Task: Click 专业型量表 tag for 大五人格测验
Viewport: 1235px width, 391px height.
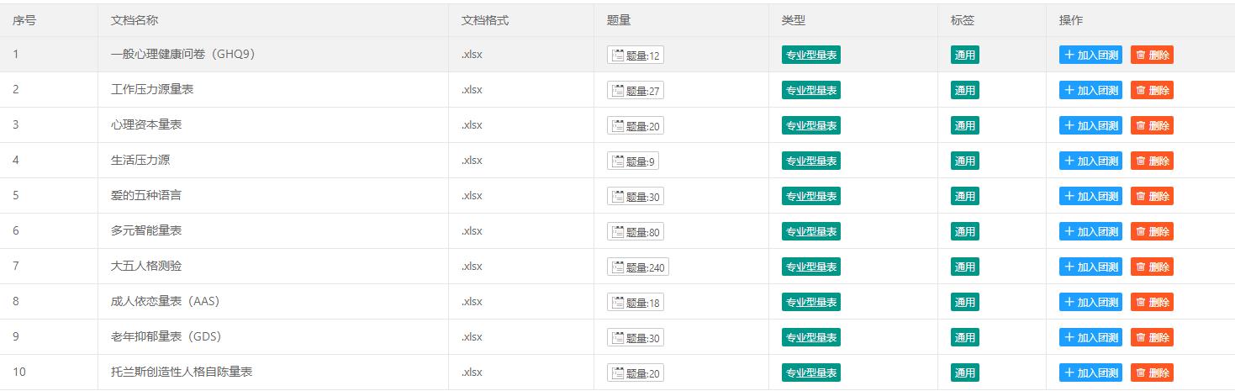Action: click(811, 267)
